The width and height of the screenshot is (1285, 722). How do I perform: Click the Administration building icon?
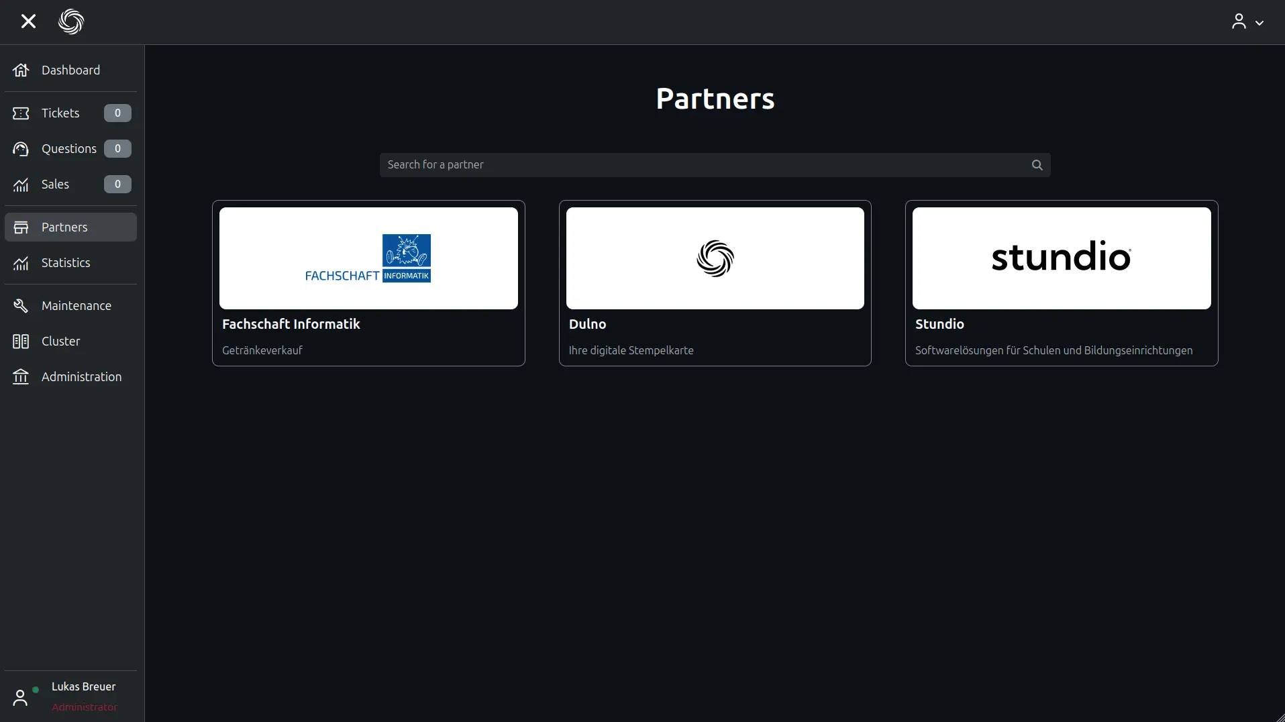(x=21, y=377)
